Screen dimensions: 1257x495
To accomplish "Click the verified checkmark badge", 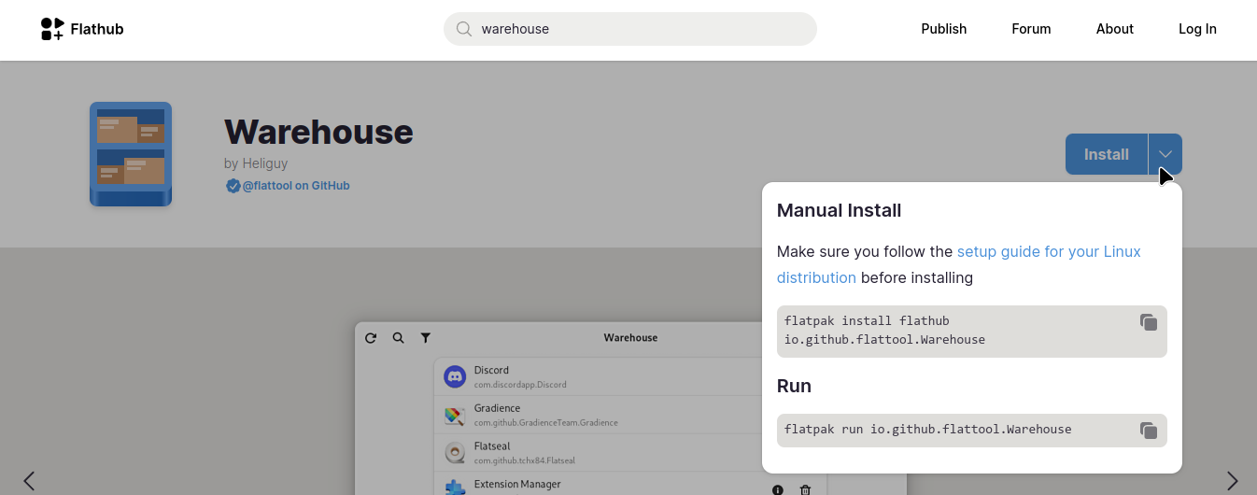I will [233, 186].
